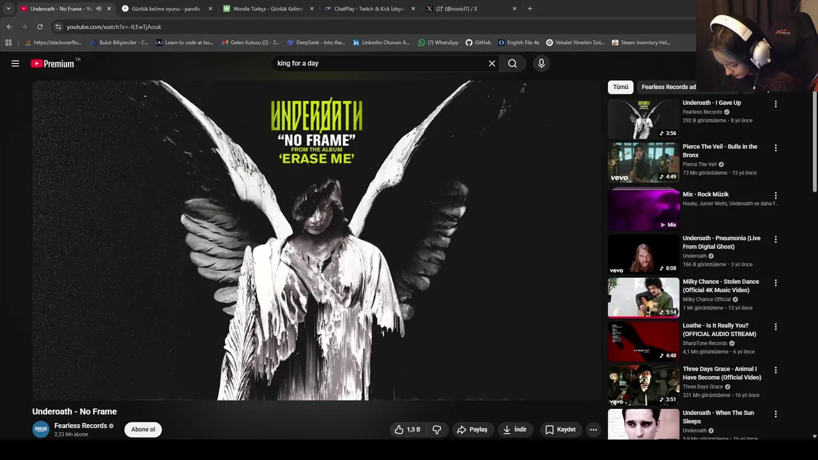Open options menu for Loathe video

pos(776,326)
